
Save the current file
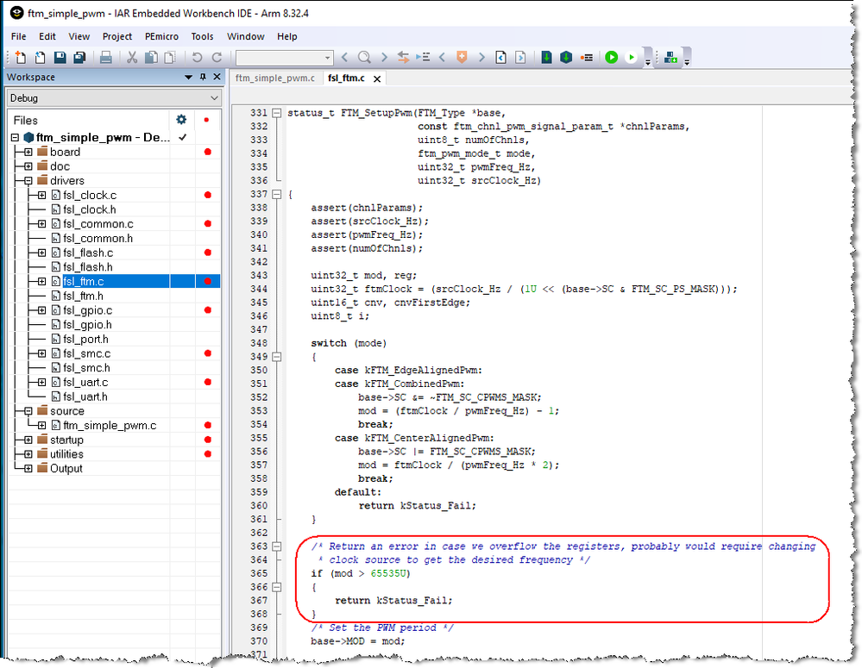click(60, 57)
